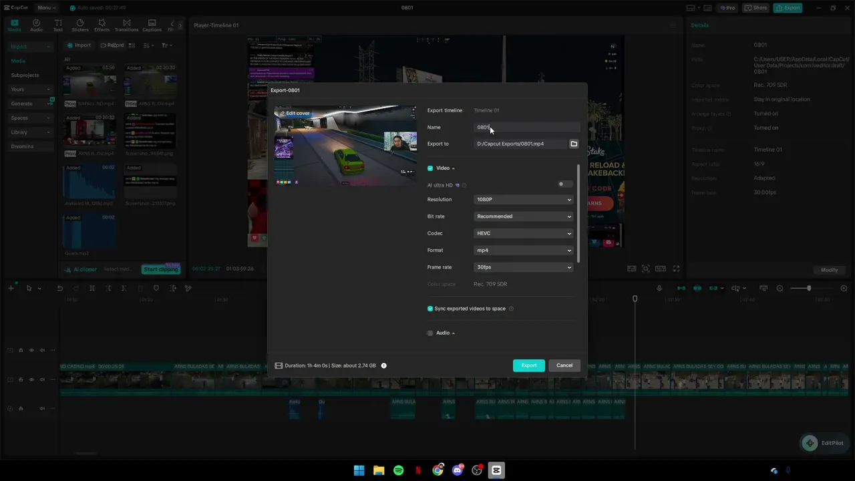Click the Export button in the dialog
This screenshot has height=481, width=855.
click(529, 365)
